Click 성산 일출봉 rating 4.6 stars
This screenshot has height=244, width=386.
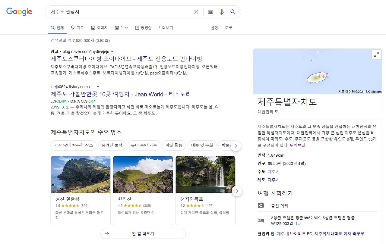click(x=72, y=206)
